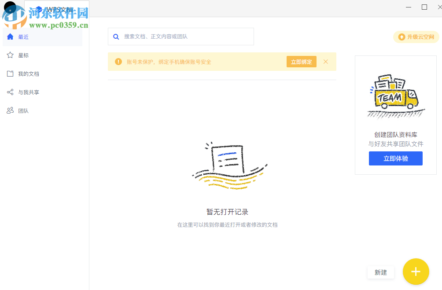Dismiss the account security banner
Viewport: 442px width, 290px height.
(325, 62)
